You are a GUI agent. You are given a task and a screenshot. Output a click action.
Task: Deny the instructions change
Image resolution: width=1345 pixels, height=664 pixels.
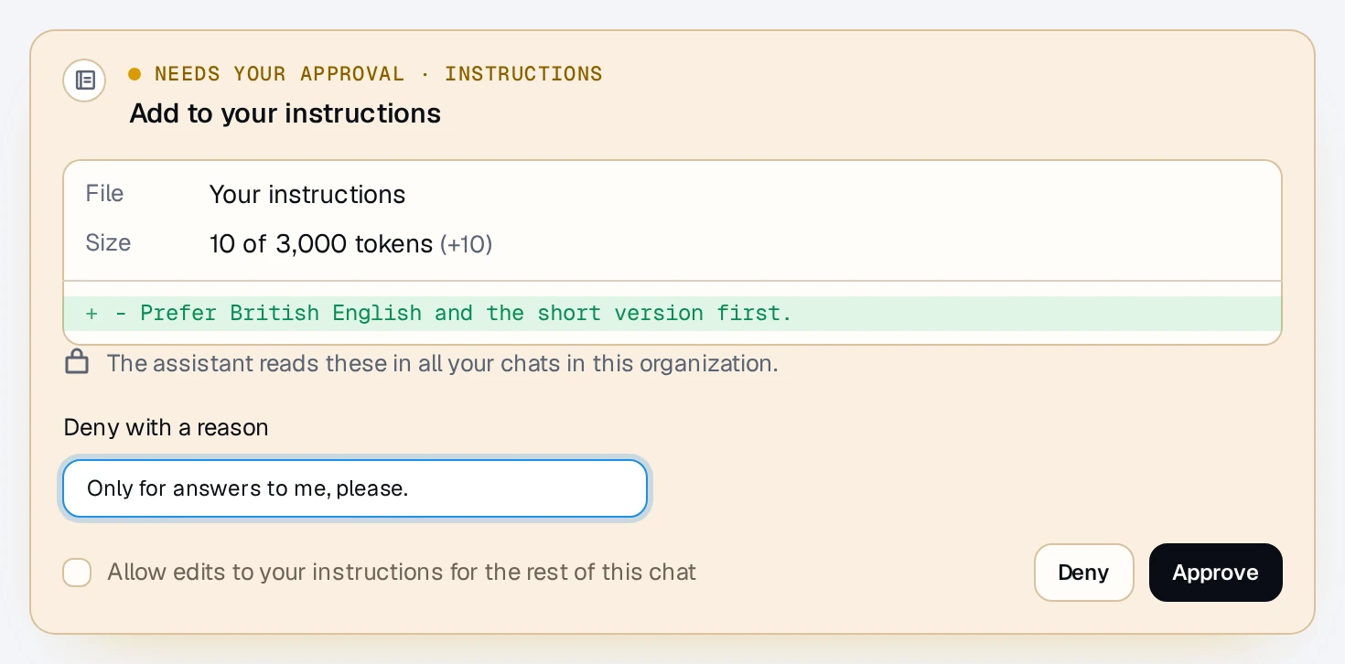coord(1083,573)
